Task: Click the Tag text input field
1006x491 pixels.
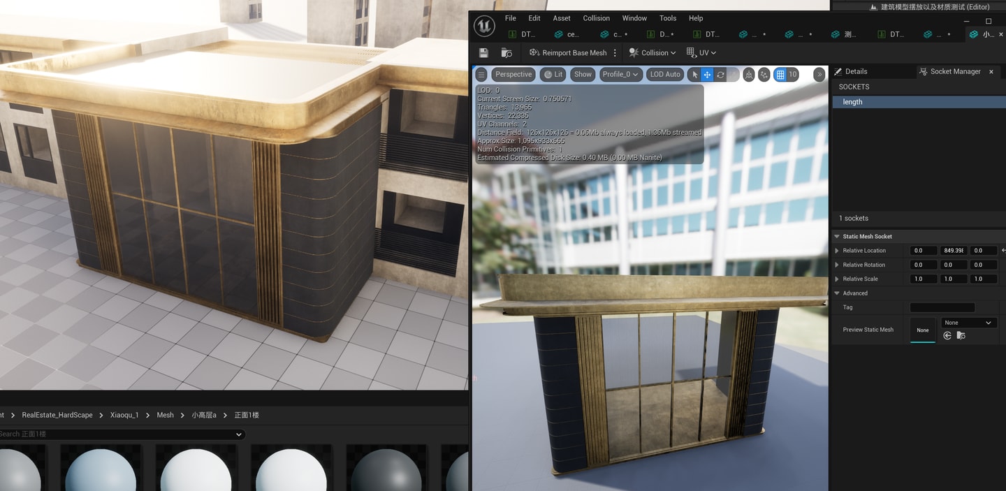Action: 942,307
